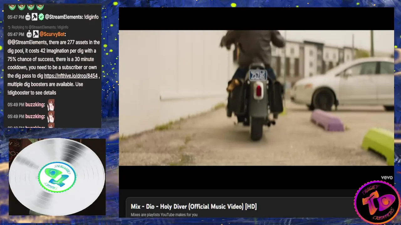401x225 pixels.
Task: Click 'Mixes are playlists YouTube makes for you'
Action: 164,215
